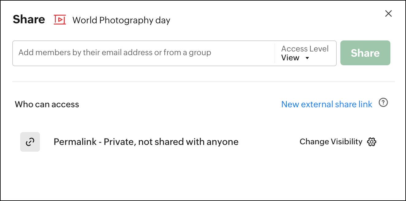
Task: Click the small Access Level dropdown arrow
Action: tap(307, 58)
